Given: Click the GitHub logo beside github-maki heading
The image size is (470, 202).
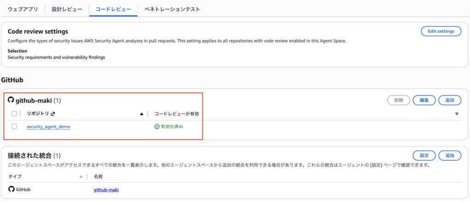Looking at the screenshot, I should [11, 100].
